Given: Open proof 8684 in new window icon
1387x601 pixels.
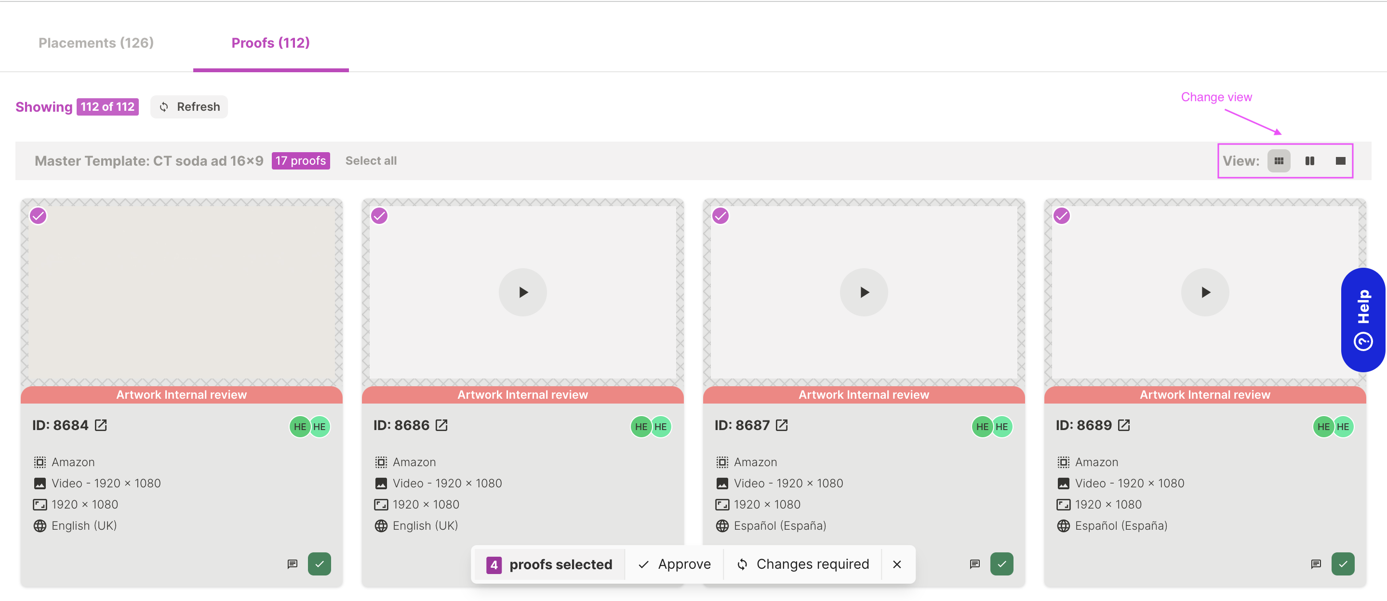Looking at the screenshot, I should (x=101, y=426).
